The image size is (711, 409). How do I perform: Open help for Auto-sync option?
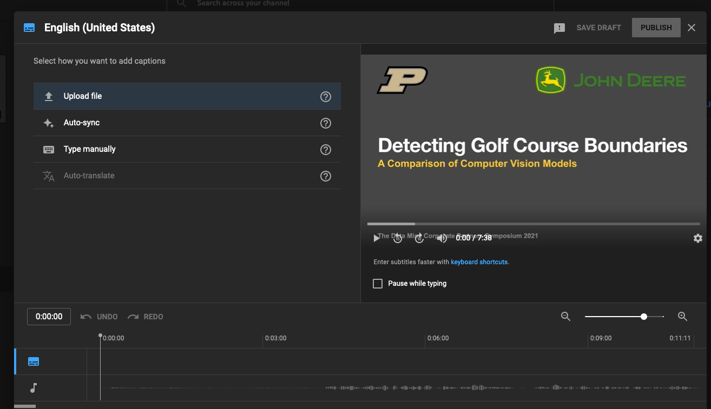click(325, 123)
